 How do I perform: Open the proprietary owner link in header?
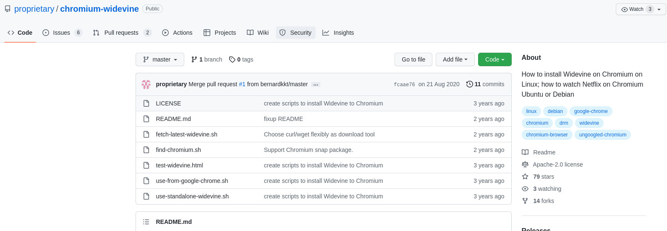coord(34,9)
